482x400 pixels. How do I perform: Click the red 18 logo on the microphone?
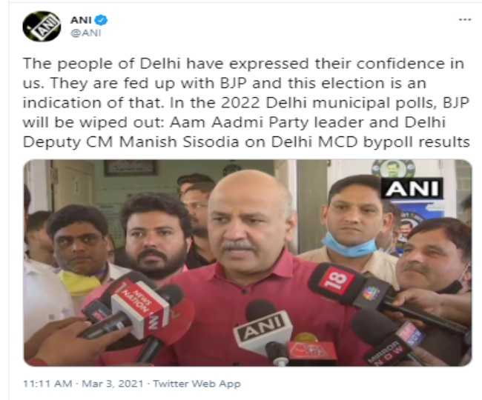pyautogui.click(x=337, y=280)
